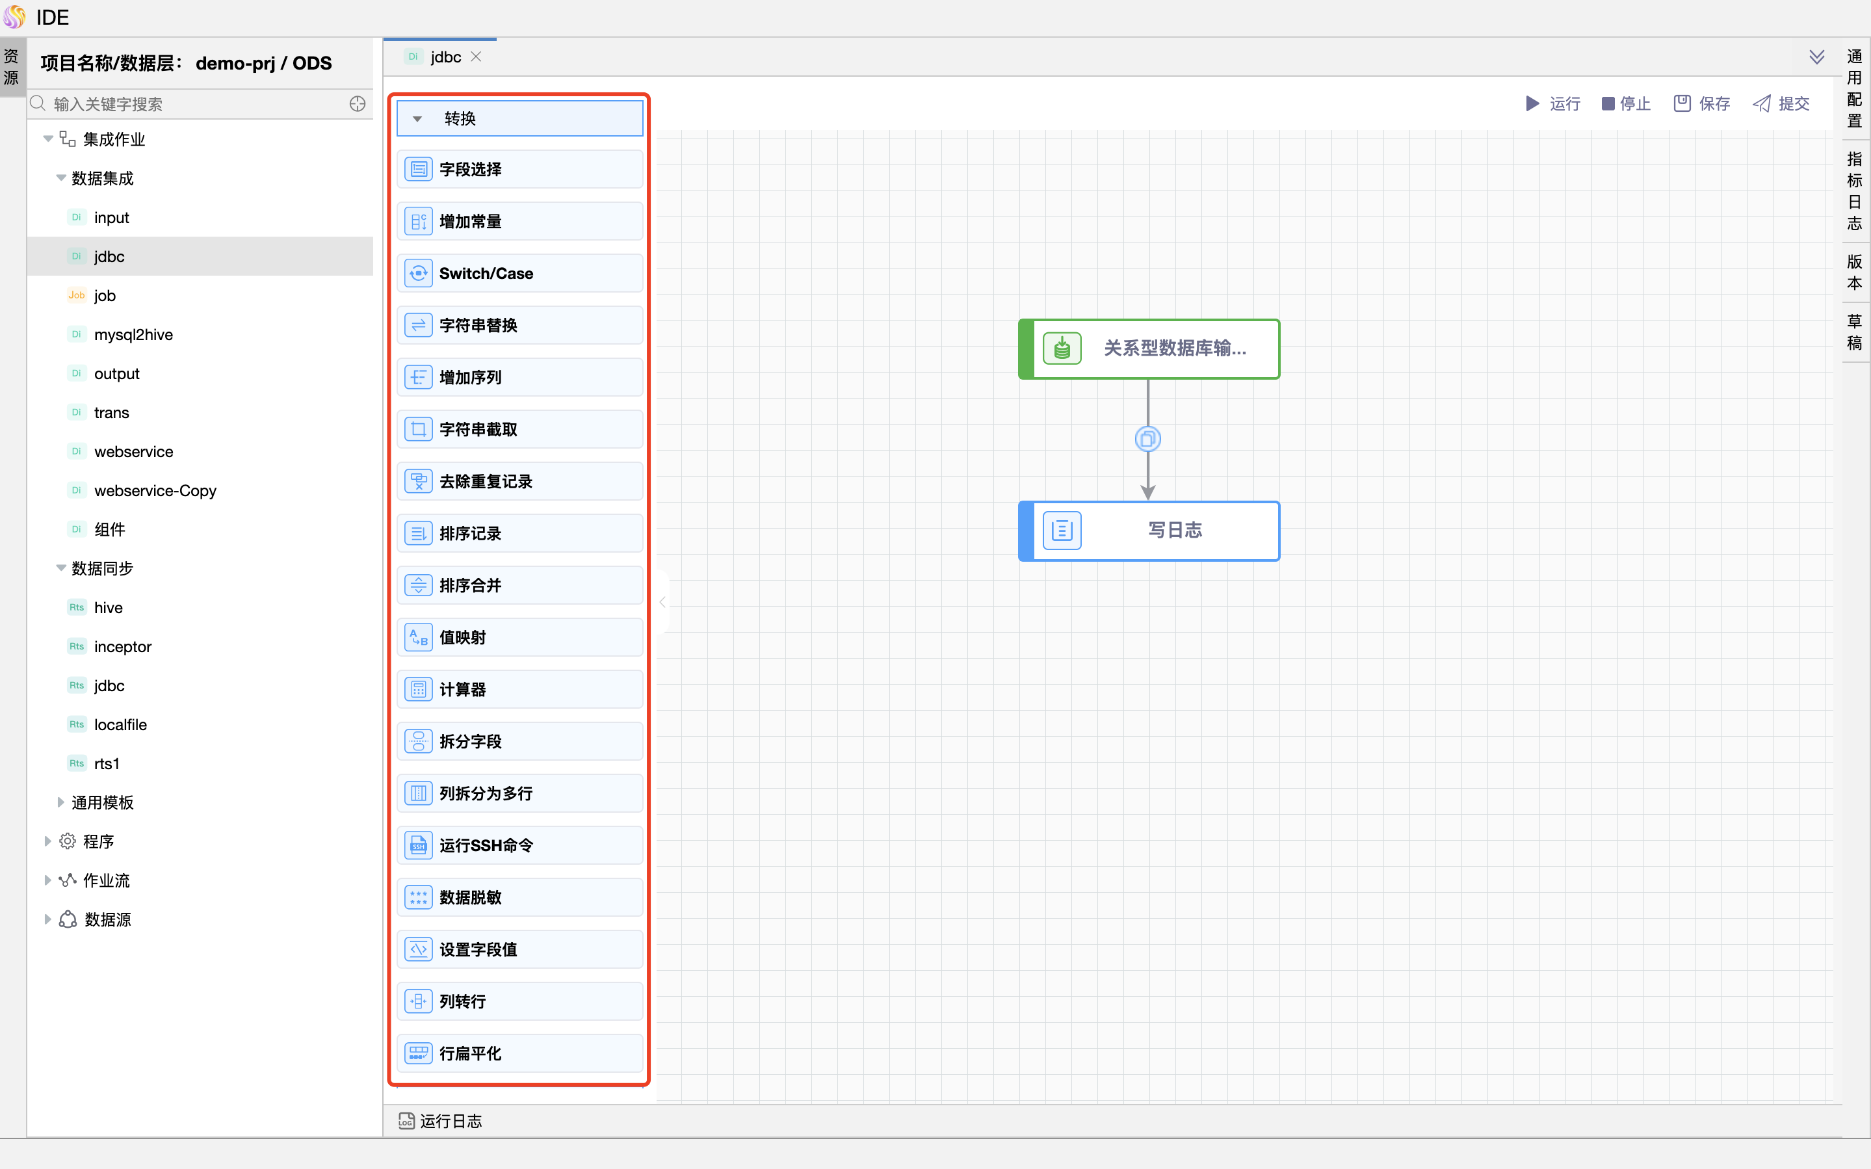Click the 值映射 value mapping icon
This screenshot has height=1169, width=1871.
(418, 638)
